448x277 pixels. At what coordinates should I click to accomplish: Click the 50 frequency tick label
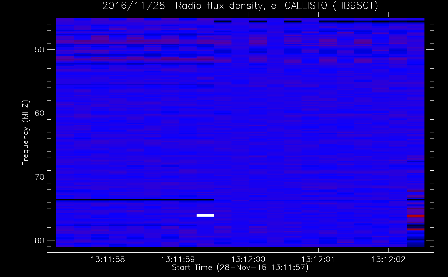click(40, 50)
